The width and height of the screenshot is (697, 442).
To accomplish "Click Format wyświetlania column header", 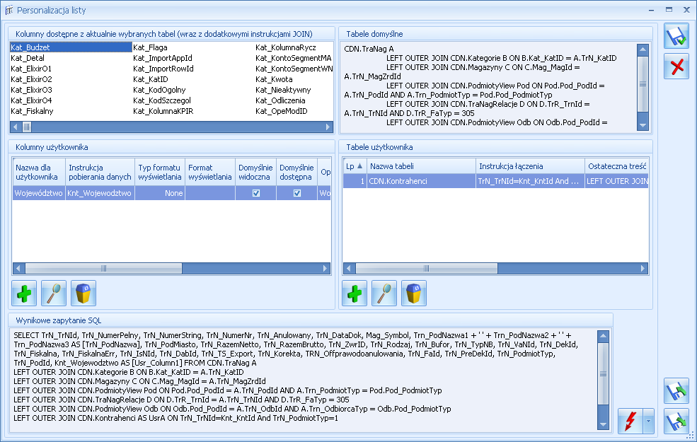I will coord(210,173).
